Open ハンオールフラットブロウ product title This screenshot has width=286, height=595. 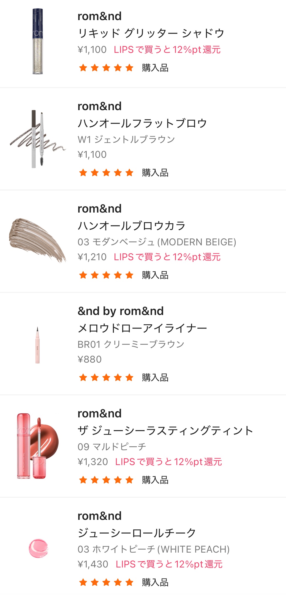point(142,123)
